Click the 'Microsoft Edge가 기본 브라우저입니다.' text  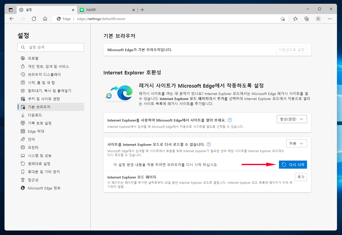pos(140,50)
